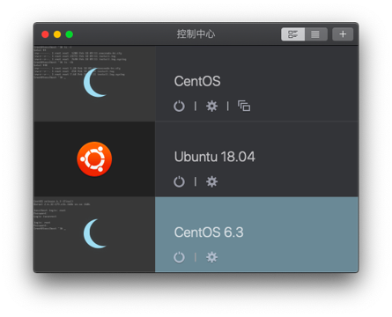Click the CentOS power icon
This screenshot has width=392, height=317.
click(x=179, y=106)
